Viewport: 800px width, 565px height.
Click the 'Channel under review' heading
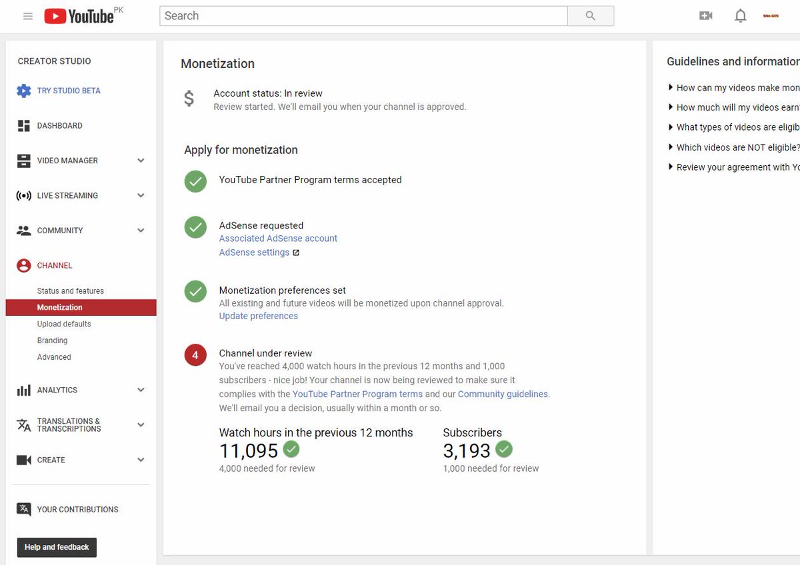coord(265,354)
